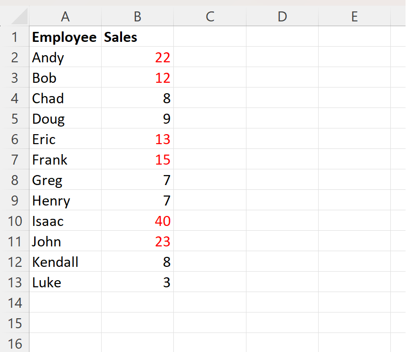Click the empty cell C5
This screenshot has width=406, height=352.
pyautogui.click(x=209, y=119)
